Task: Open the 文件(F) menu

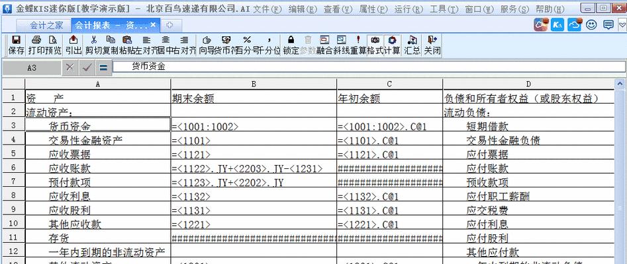Action: tap(267, 9)
